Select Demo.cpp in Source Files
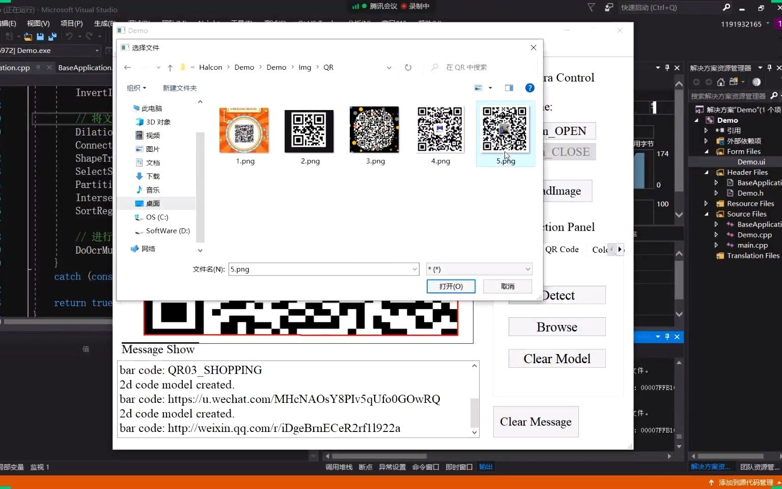 point(755,235)
